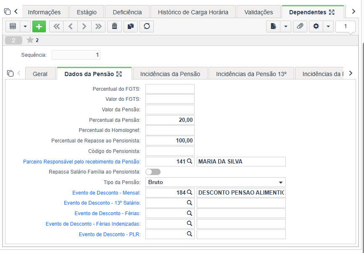
Task: Open Evento de Desconto - Mensal link
Action: (x=106, y=192)
